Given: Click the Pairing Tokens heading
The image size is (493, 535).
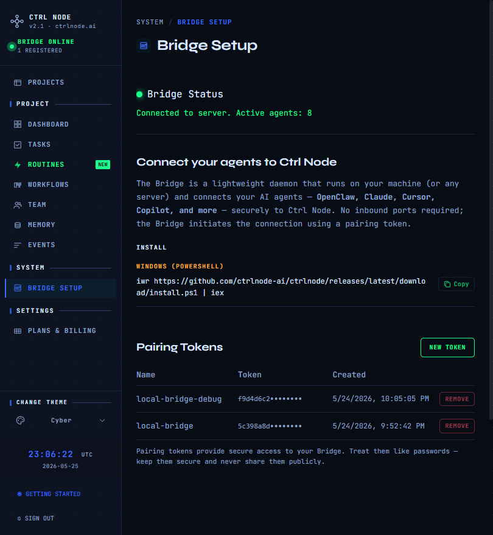Looking at the screenshot, I should point(180,348).
